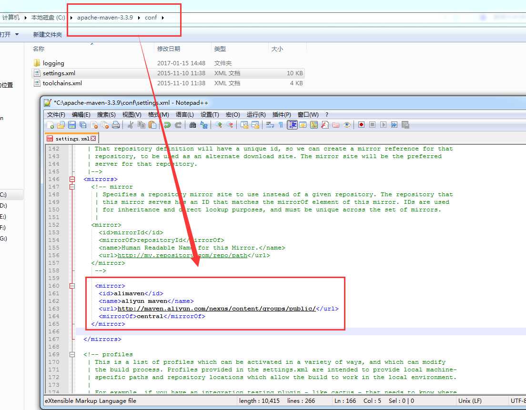The image size is (526, 410).
Task: Expand breadcrumb arrow after apache-maven-3.3.9
Action: point(139,18)
